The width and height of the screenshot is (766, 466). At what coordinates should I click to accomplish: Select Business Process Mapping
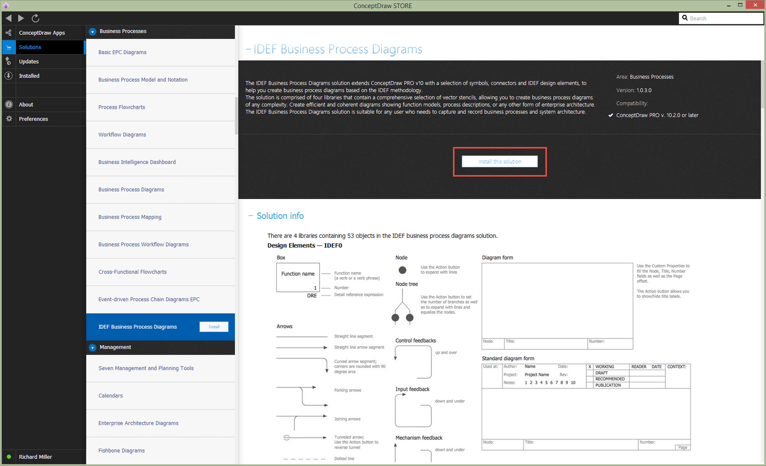[160, 217]
